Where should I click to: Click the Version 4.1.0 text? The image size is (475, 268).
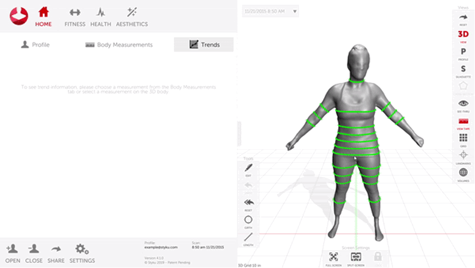point(154,258)
